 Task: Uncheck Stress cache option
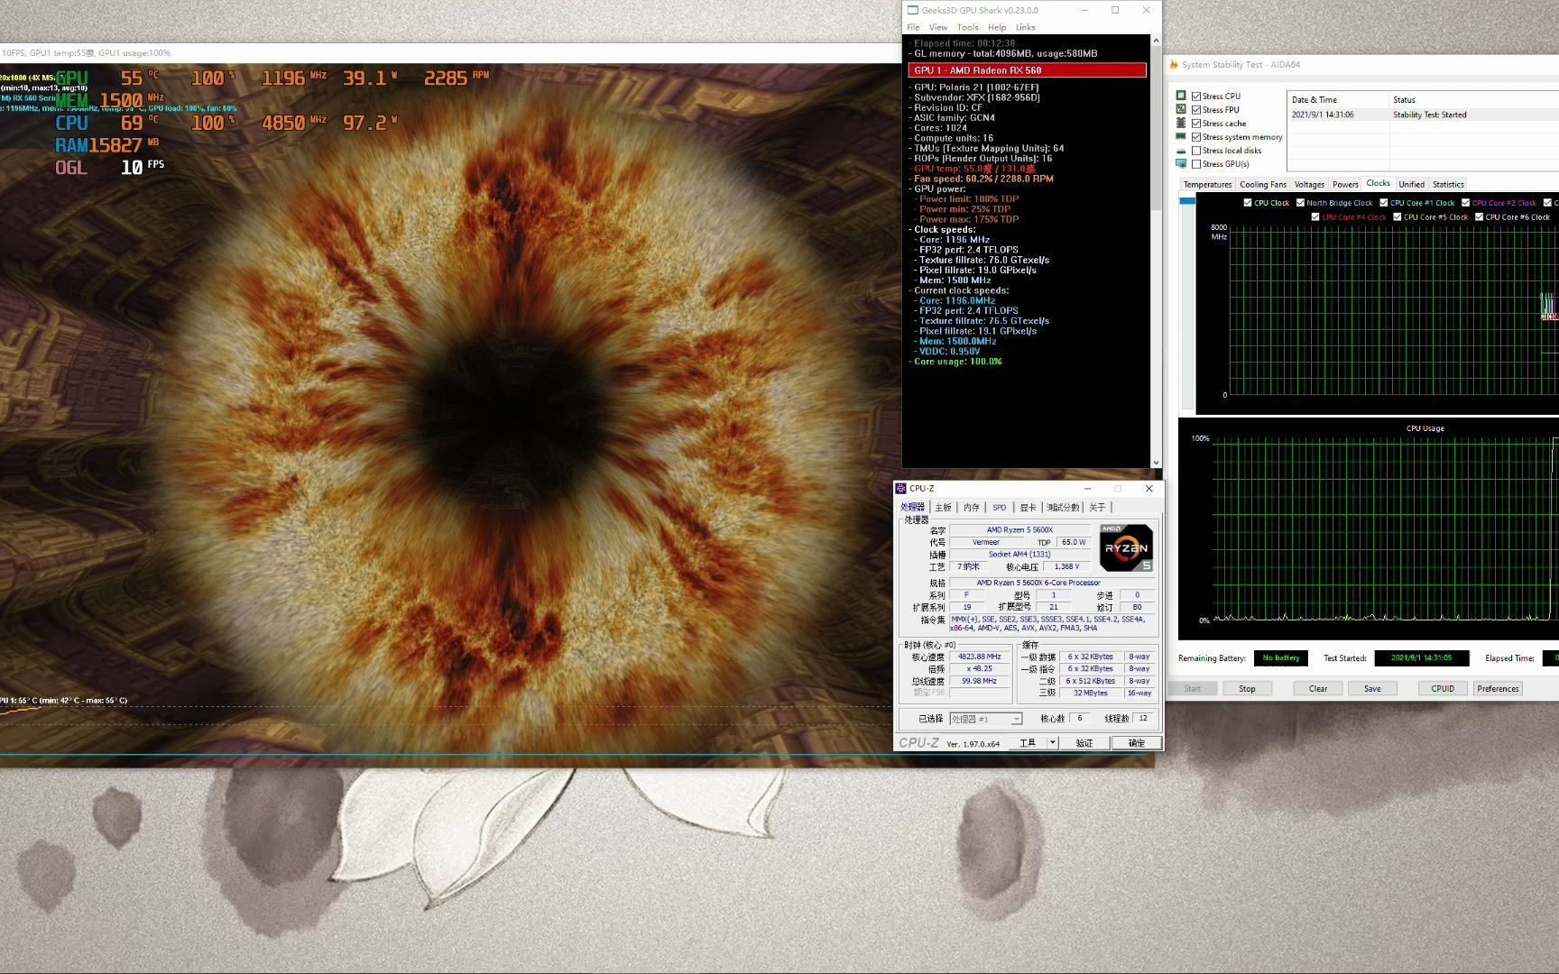point(1196,123)
